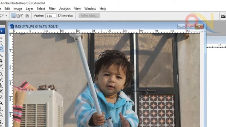Viewport: 226px width, 127px height.
Task: Choose Intersect with selection mode icon
Action: click(x=27, y=16)
